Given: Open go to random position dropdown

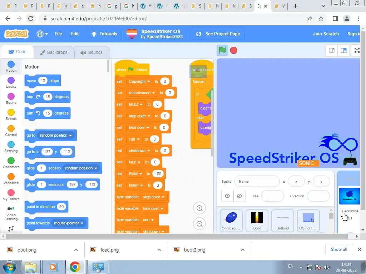Looking at the screenshot, I should pos(55,135).
